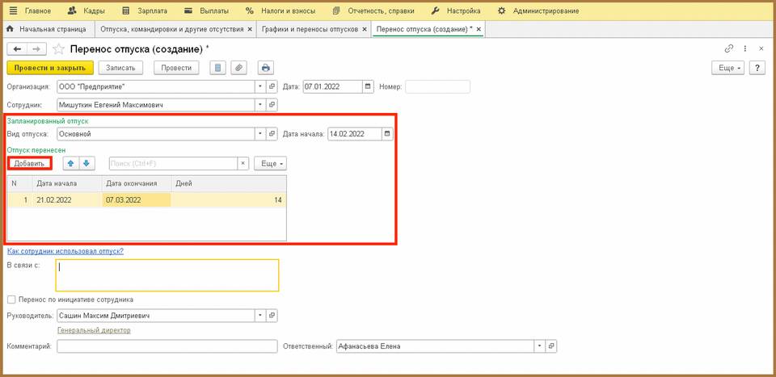Image resolution: width=776 pixels, height=377 pixels.
Task: Click the Добавить button above the table
Action: (29, 163)
